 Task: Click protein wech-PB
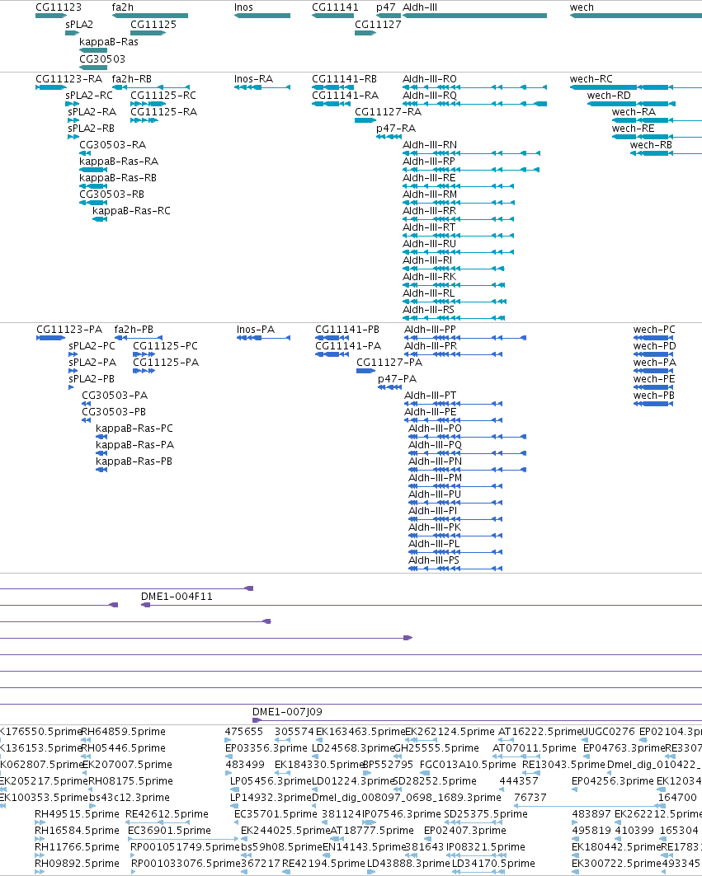[x=653, y=396]
